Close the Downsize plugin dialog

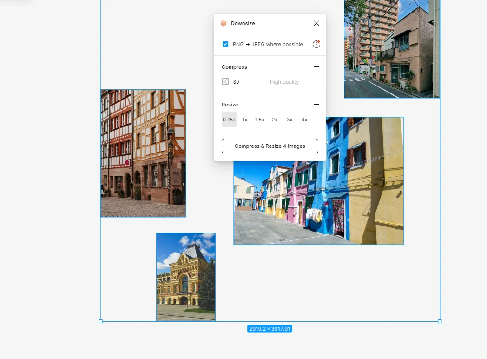pos(316,23)
